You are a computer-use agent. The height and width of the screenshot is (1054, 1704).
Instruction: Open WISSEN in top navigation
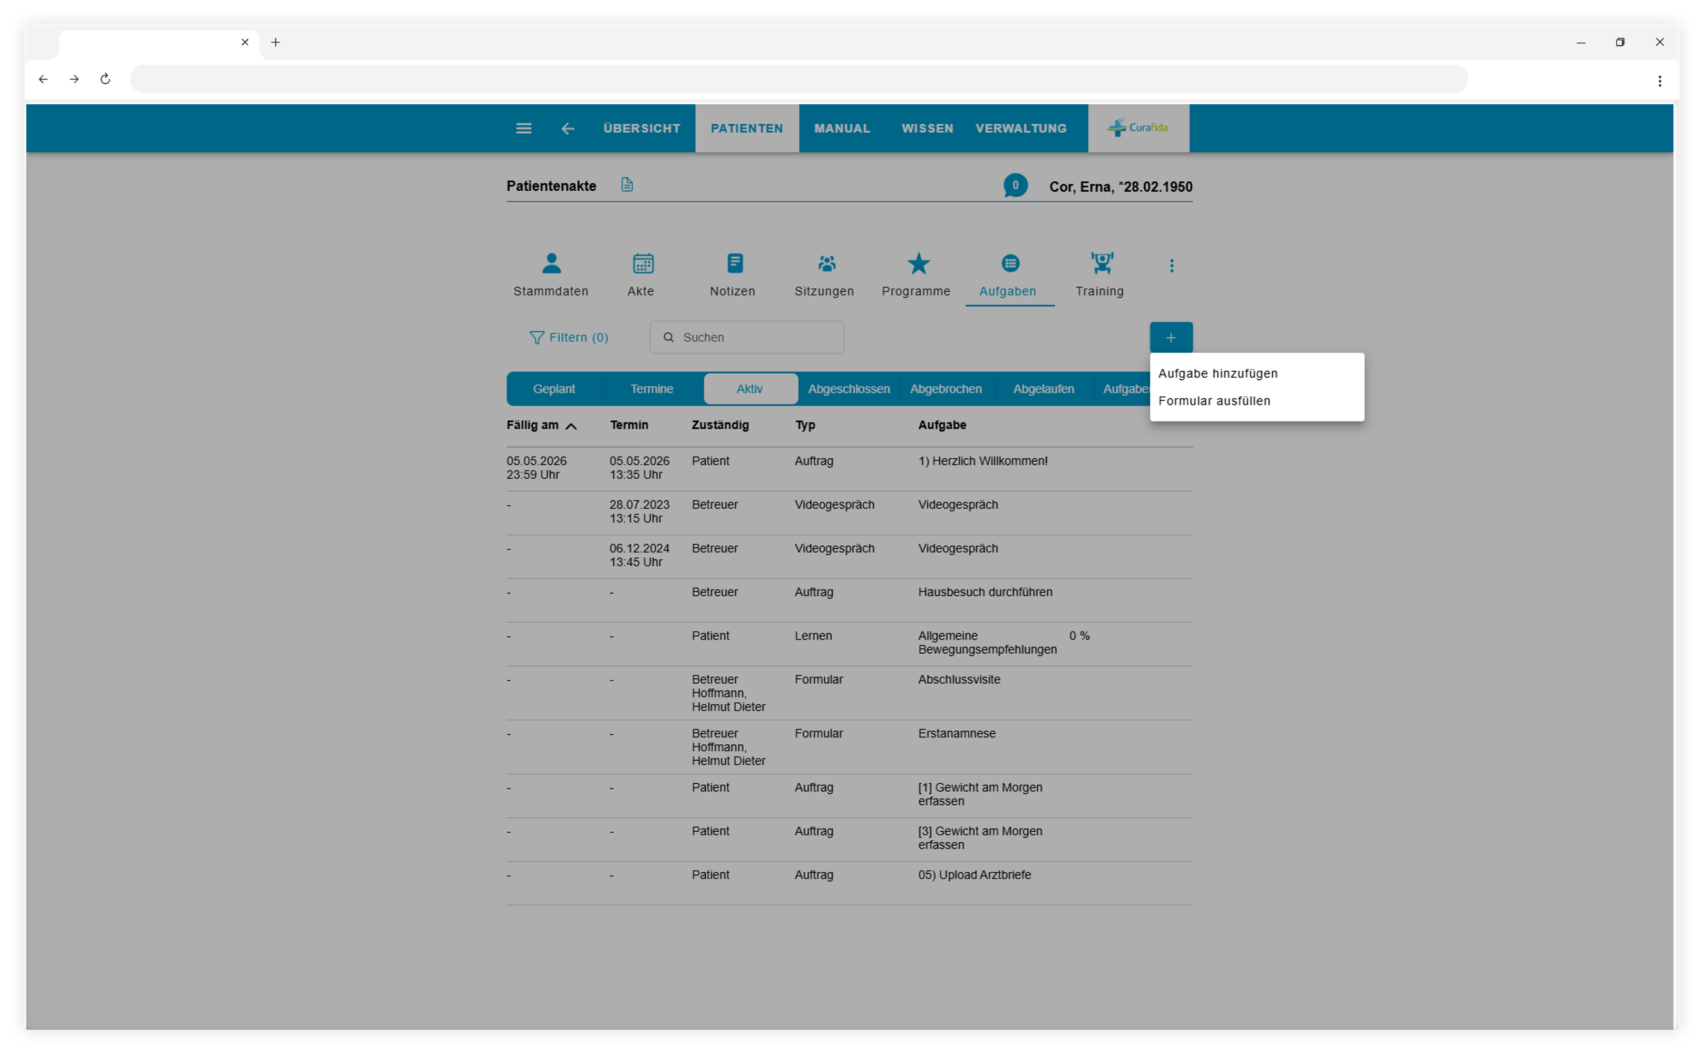(x=927, y=129)
